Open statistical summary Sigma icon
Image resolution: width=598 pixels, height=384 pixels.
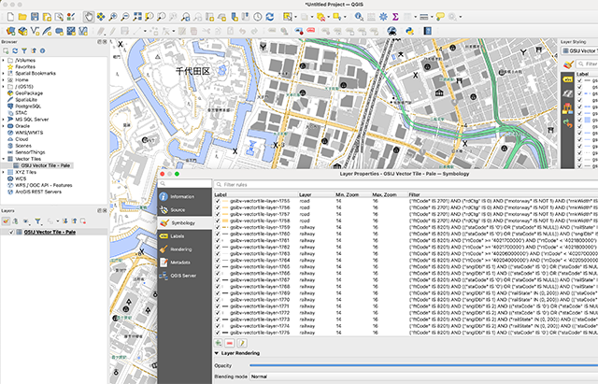tap(395, 17)
